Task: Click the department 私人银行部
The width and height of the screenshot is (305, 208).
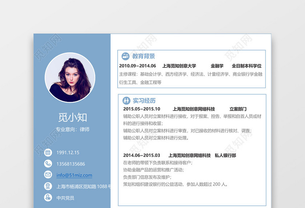Action: click(225, 155)
